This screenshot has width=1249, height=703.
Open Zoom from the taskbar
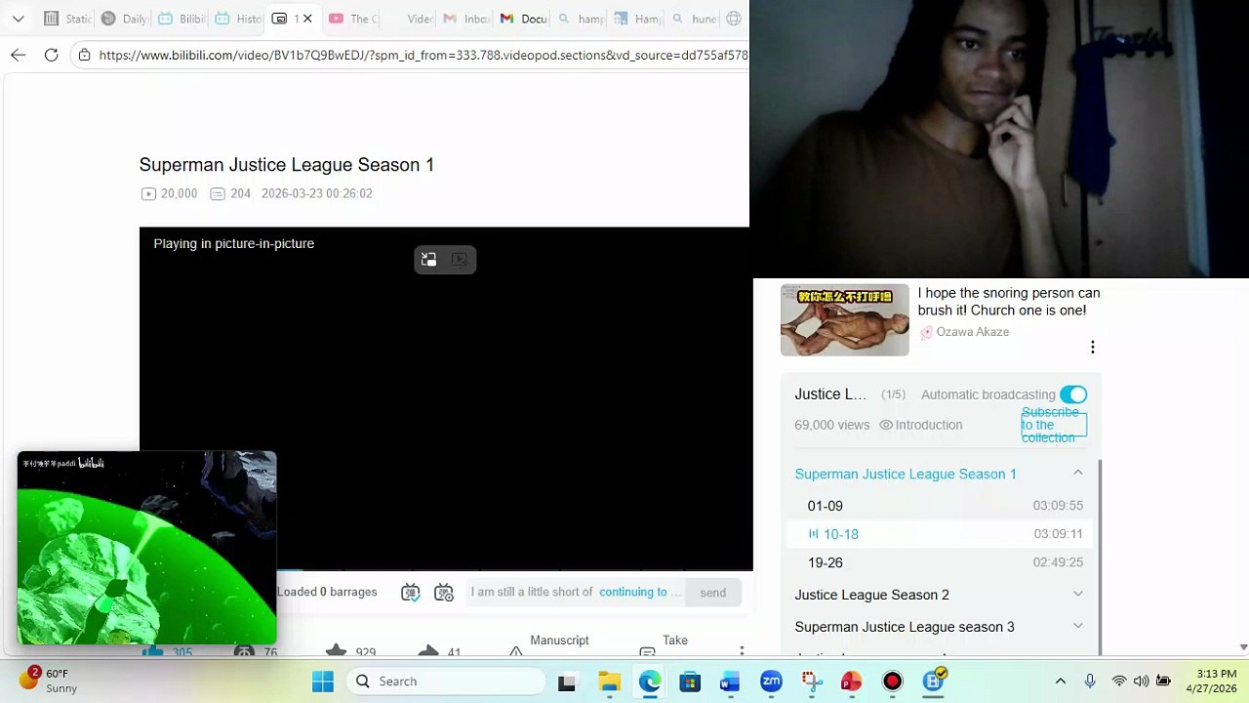pyautogui.click(x=771, y=682)
